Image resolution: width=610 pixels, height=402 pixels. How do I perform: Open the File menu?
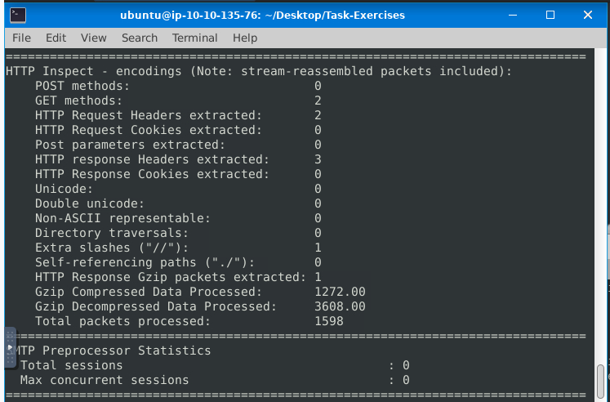tap(21, 38)
